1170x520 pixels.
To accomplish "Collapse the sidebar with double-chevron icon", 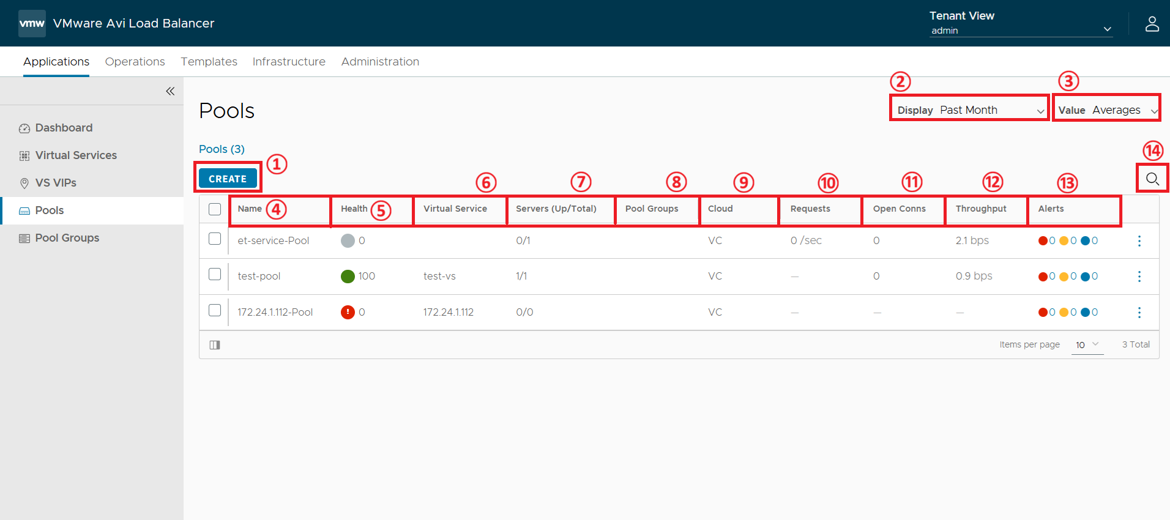I will [170, 91].
